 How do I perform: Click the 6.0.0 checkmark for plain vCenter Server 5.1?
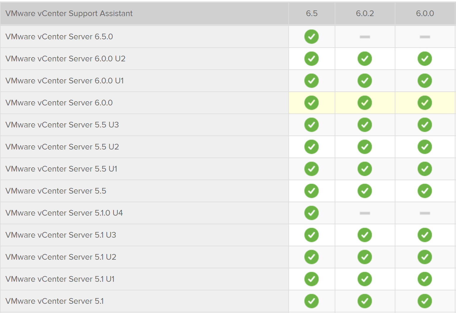(425, 301)
